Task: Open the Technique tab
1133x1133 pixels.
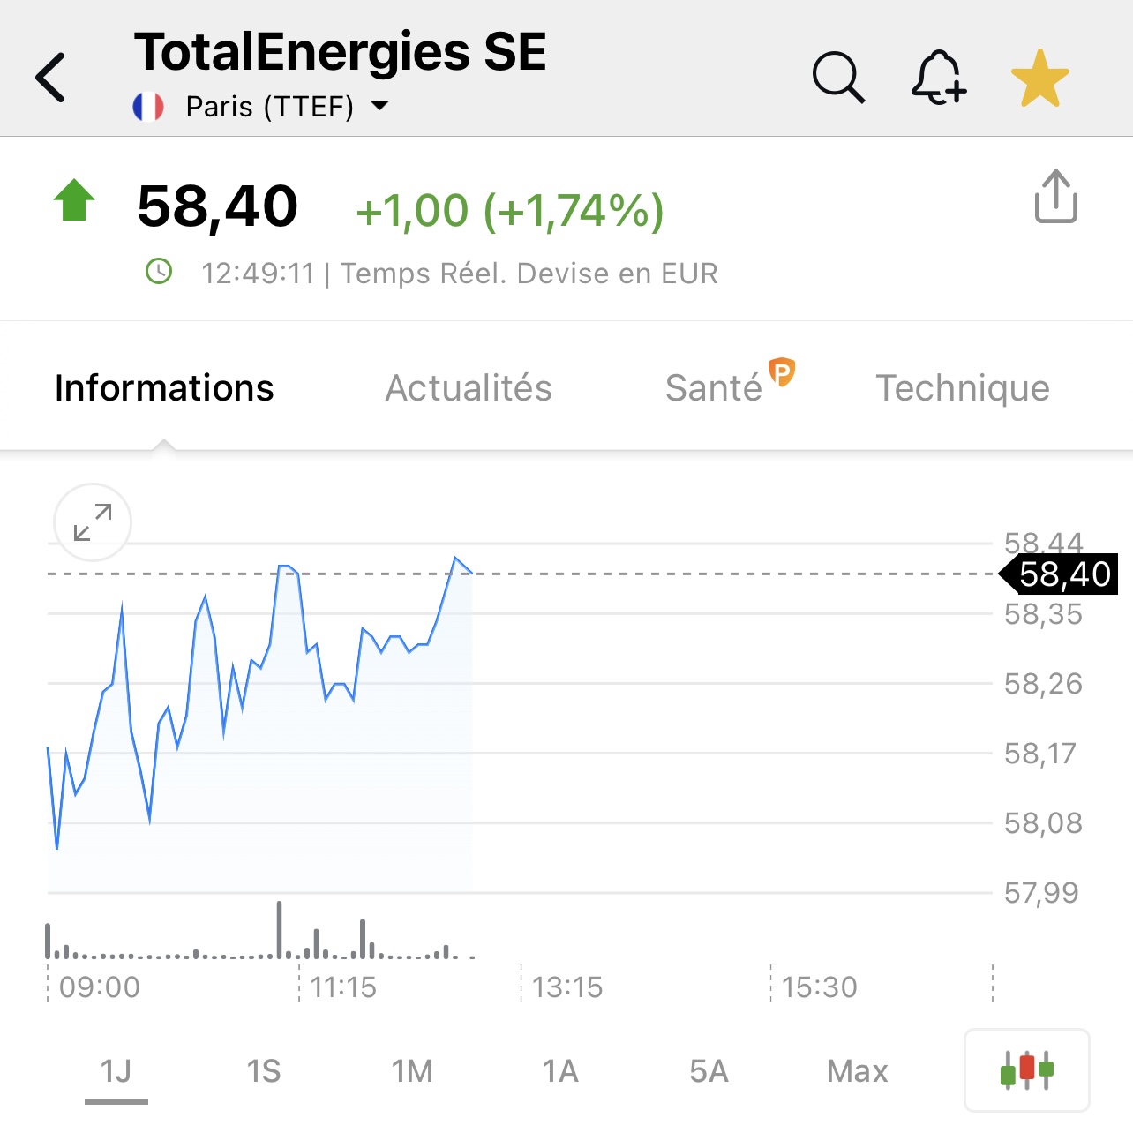Action: coord(962,388)
